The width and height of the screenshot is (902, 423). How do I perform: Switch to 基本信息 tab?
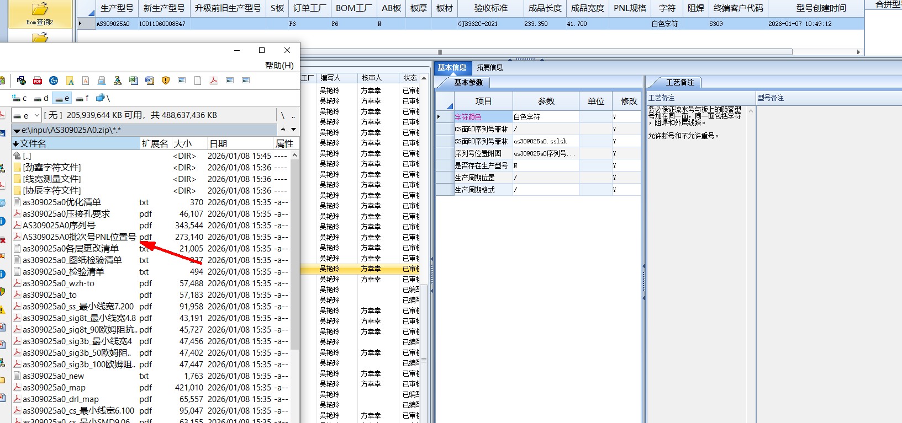[452, 67]
